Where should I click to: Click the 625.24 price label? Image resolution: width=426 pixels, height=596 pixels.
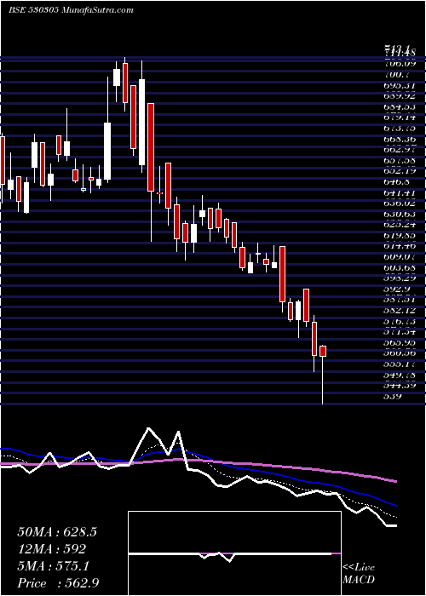400,225
